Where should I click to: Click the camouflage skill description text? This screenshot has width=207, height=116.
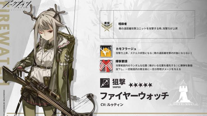154,53
